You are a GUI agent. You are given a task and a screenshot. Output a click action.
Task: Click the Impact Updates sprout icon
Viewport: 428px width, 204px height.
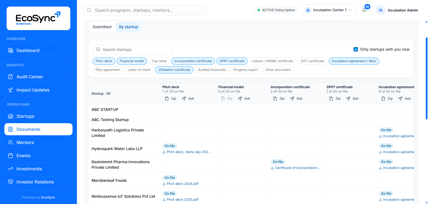(10, 90)
